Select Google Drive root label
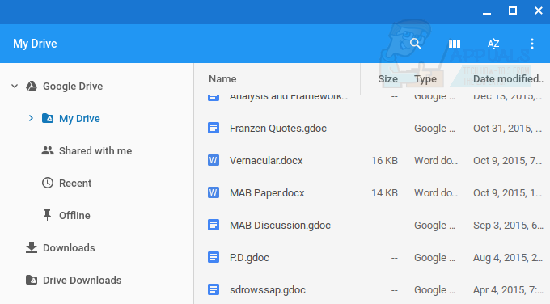The image size is (550, 304). [x=73, y=86]
